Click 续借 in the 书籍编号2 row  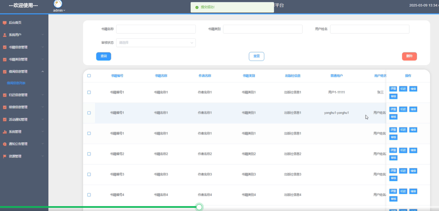click(413, 150)
